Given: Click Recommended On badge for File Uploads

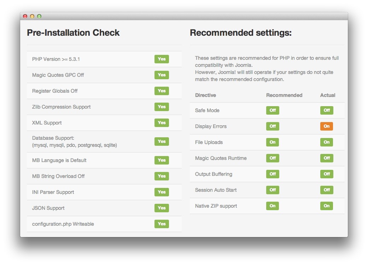Looking at the screenshot, I should [273, 142].
